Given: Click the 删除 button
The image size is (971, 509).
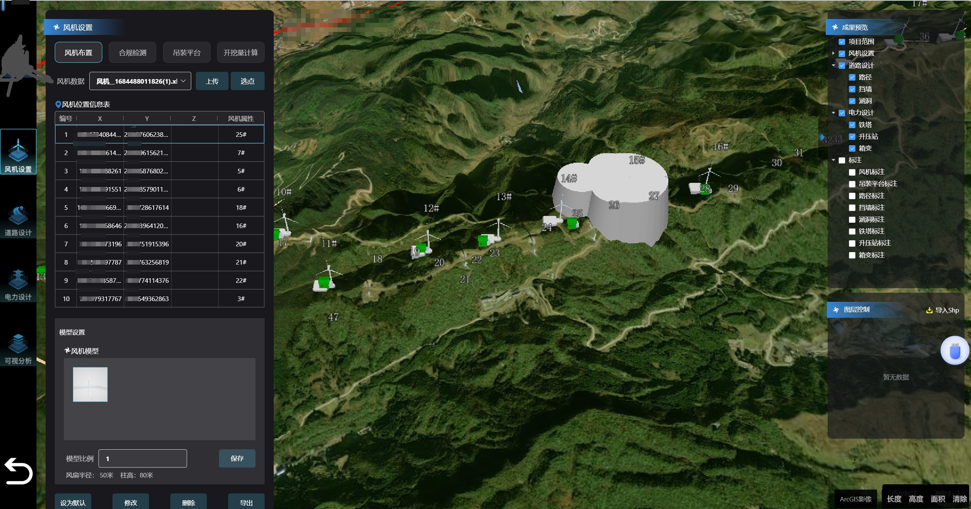Looking at the screenshot, I should [x=189, y=502].
